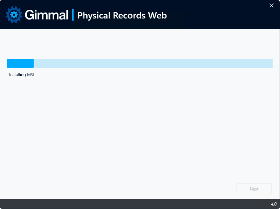Image resolution: width=280 pixels, height=209 pixels.
Task: Click the dark gray footer bar
Action: (136, 204)
